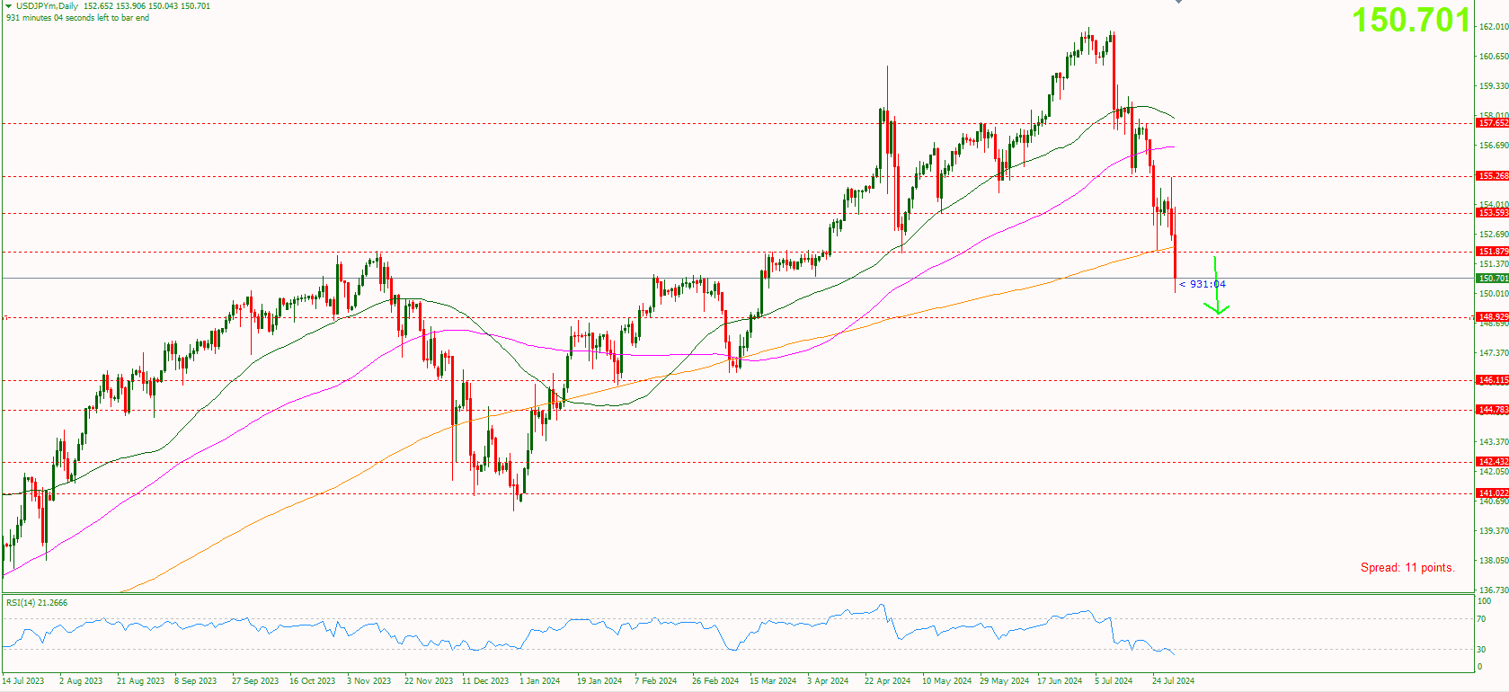This screenshot has height=692, width=1509.
Task: Click the 15 Mar 2024 date label
Action: click(773, 681)
